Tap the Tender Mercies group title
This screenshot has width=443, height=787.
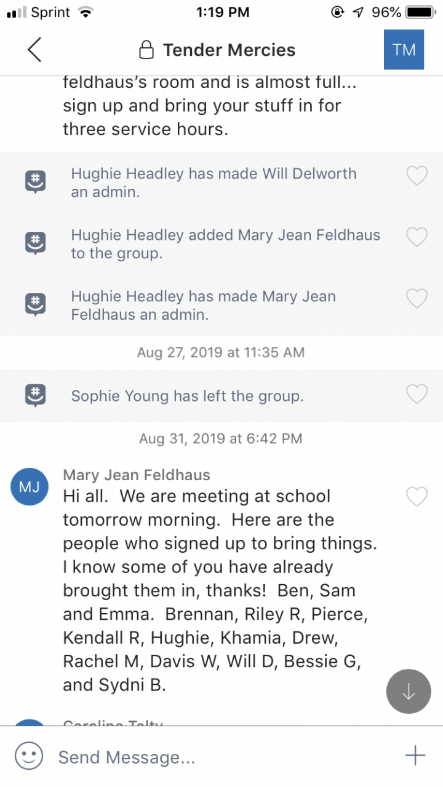229,50
